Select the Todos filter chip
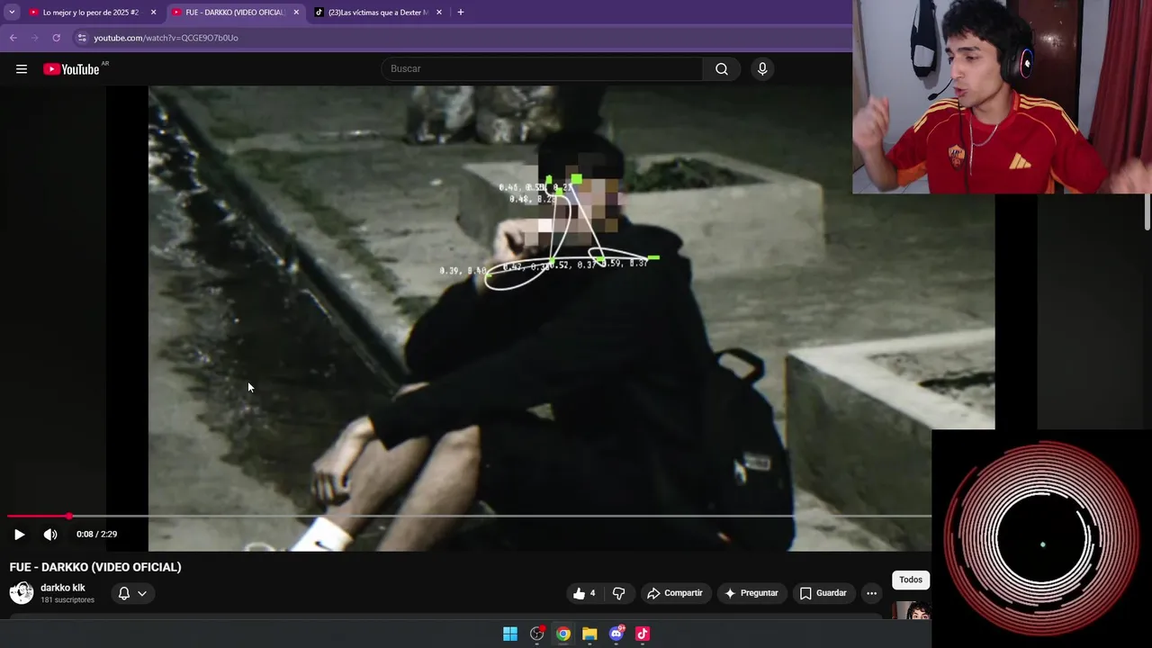Screen dimensions: 1152x648 coord(911,580)
